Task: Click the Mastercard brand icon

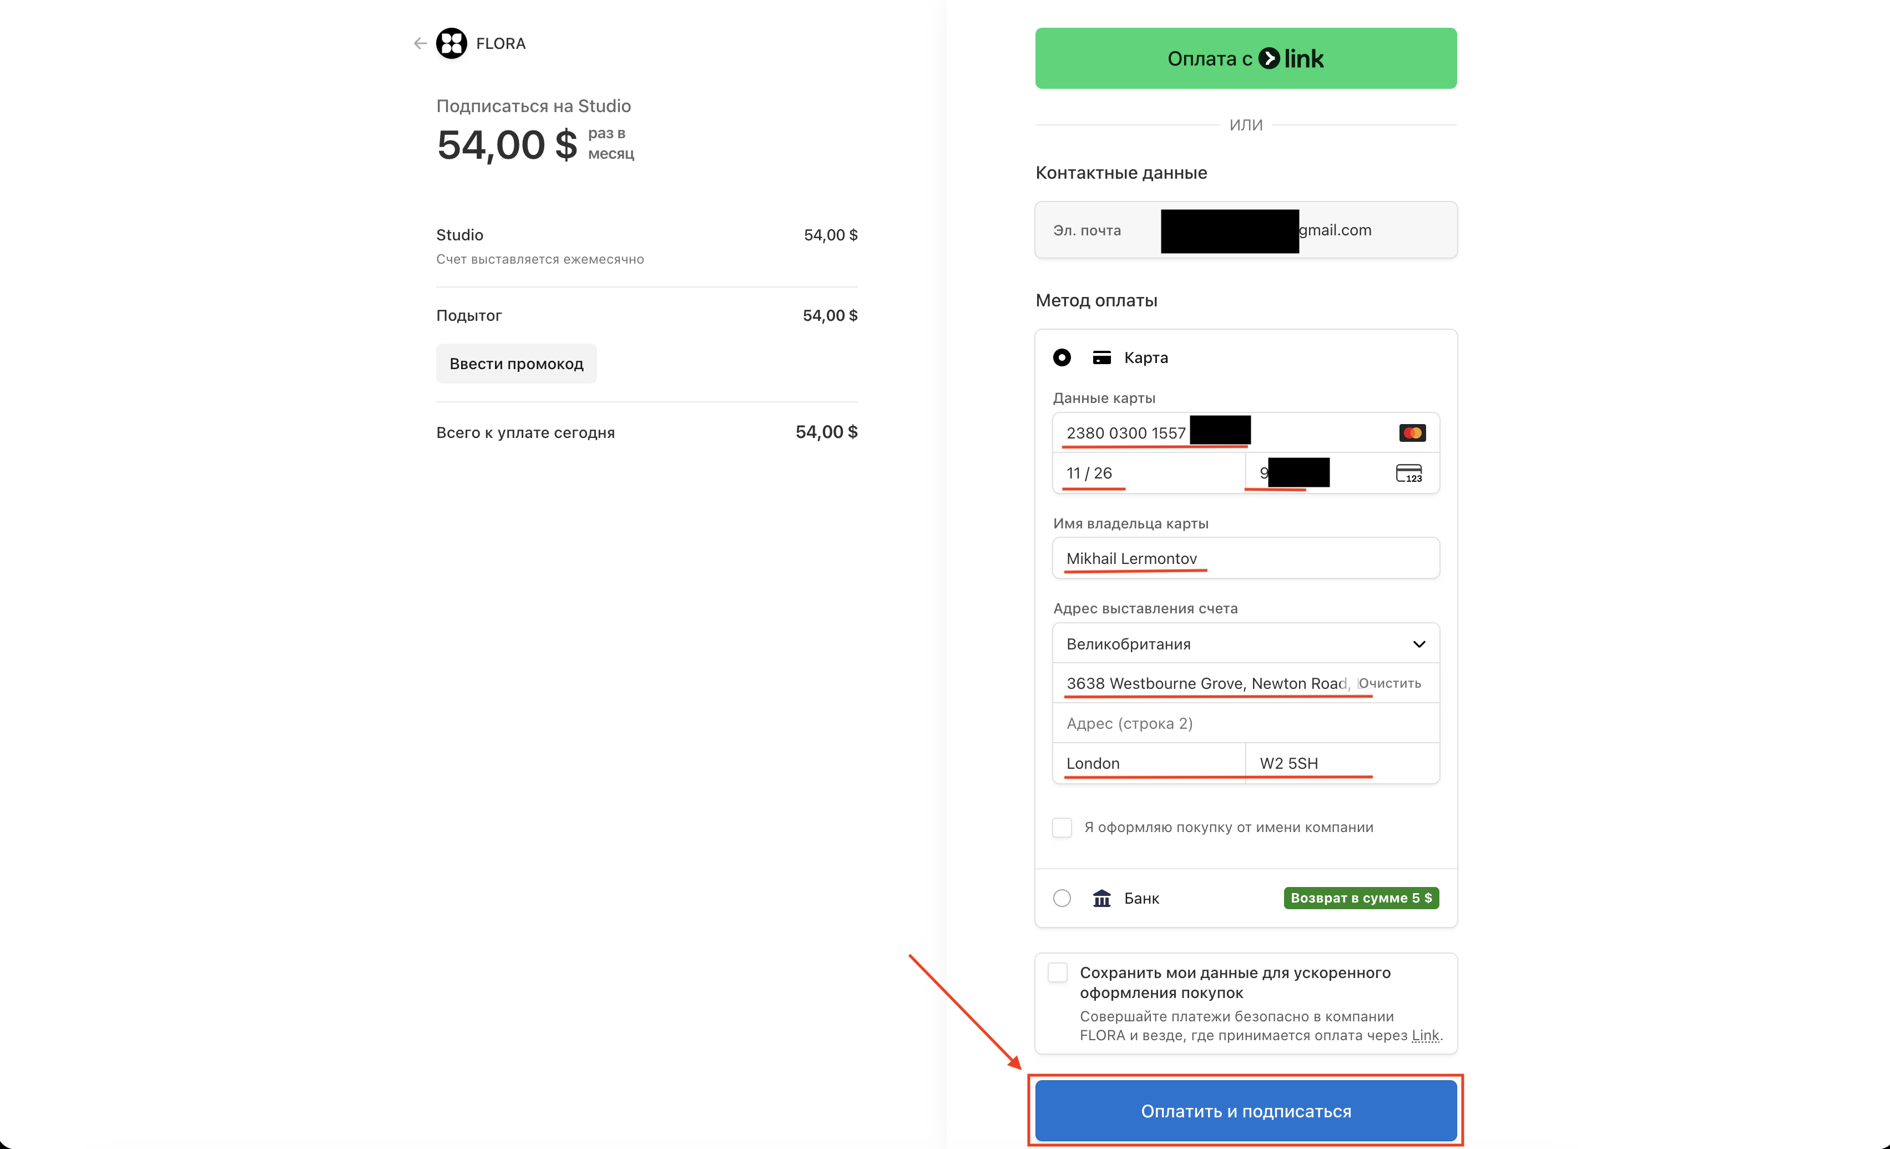Action: [x=1411, y=433]
